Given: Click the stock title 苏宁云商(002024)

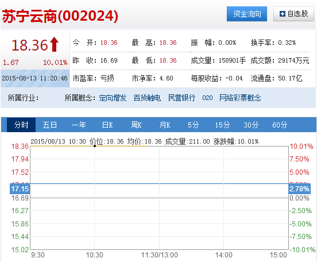Looking at the screenshot, I should tap(60, 16).
